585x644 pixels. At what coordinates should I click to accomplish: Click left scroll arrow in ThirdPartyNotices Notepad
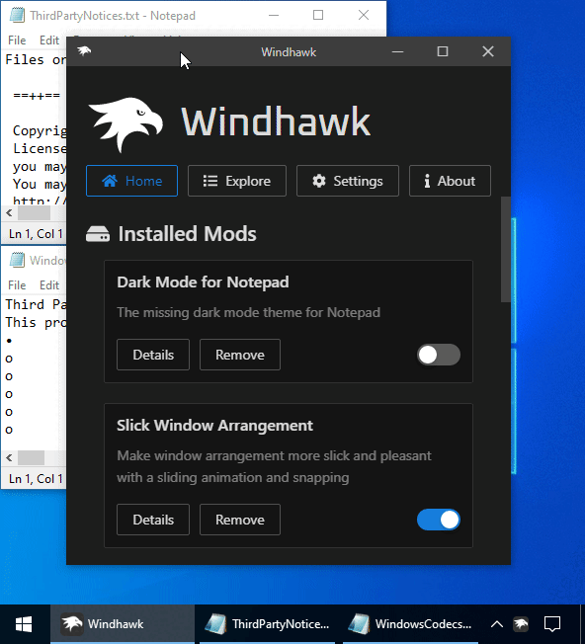click(9, 213)
